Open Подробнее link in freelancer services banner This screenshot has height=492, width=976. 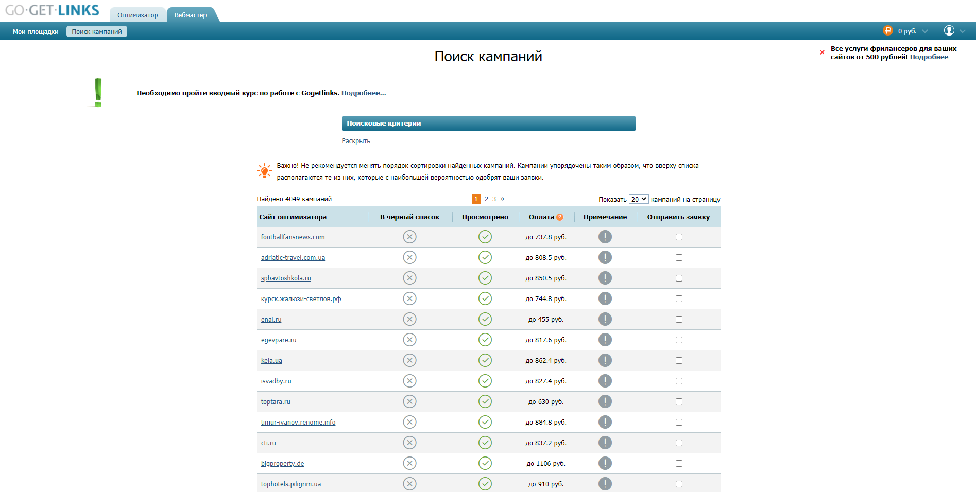tap(929, 57)
